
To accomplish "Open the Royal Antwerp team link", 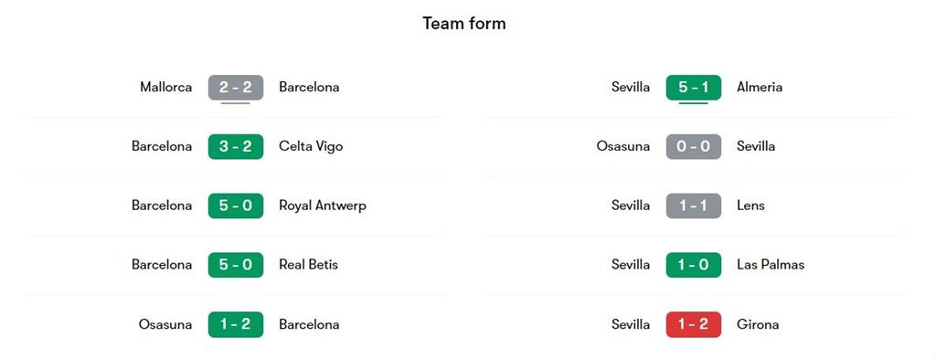I will (323, 206).
